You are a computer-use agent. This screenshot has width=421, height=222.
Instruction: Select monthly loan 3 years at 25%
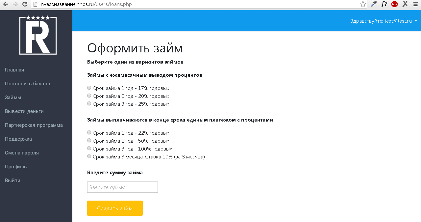(x=89, y=104)
